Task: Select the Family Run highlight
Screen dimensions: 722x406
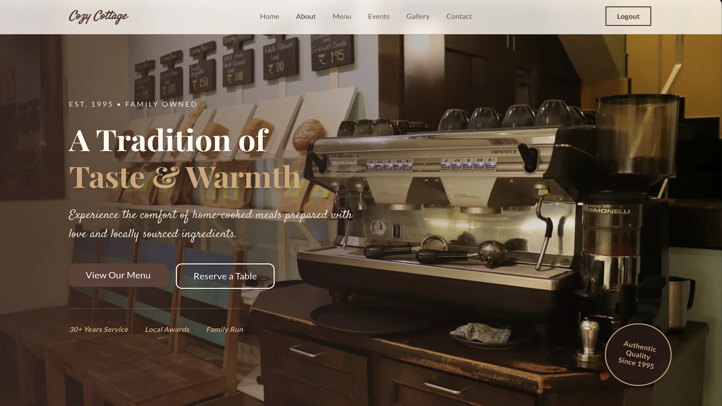Action: point(224,329)
